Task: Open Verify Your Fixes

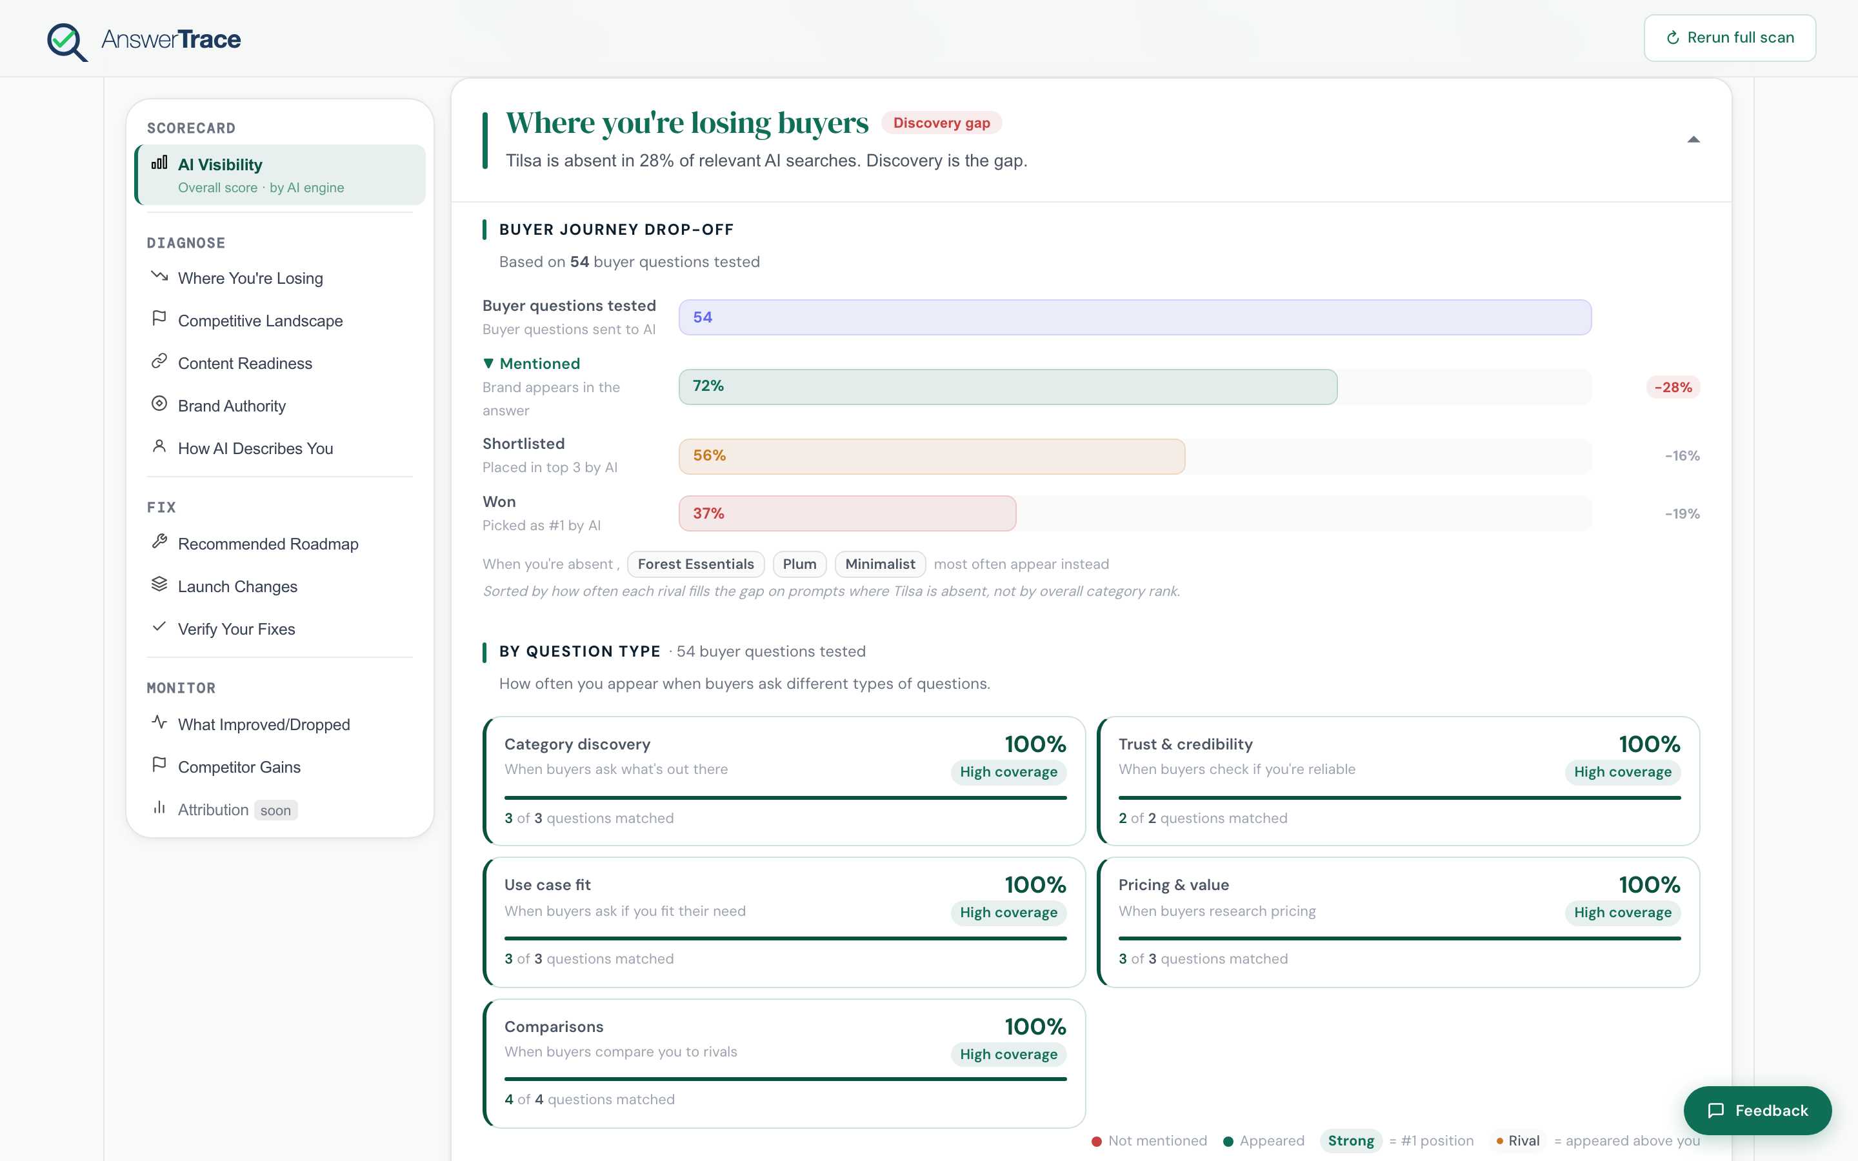Action: point(280,629)
